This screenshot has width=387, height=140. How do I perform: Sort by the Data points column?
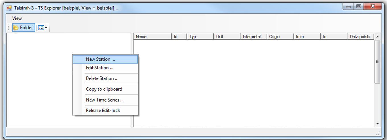(x=360, y=37)
